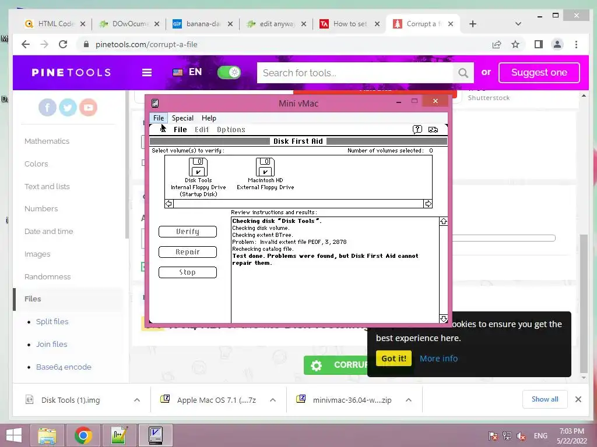Open the emulated Mac Edit menu

coord(201,130)
